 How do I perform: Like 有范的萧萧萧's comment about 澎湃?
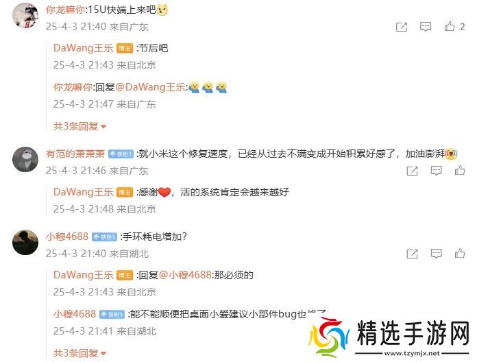pos(460,170)
